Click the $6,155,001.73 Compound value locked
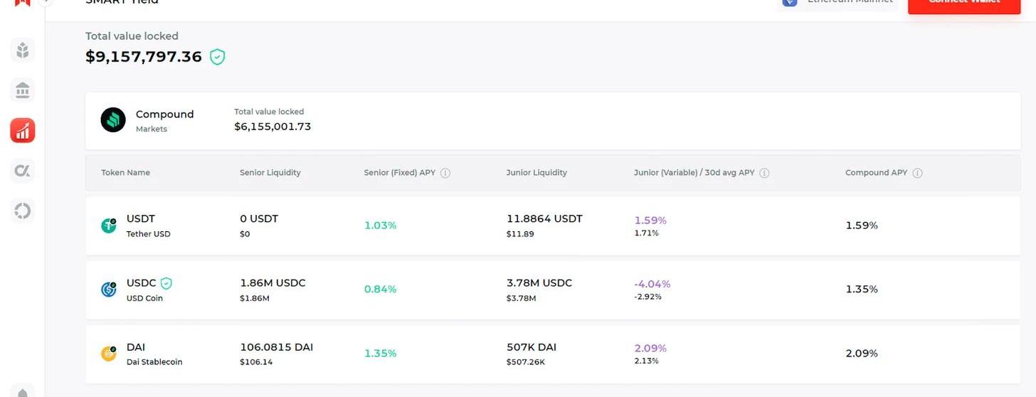1036x397 pixels. click(x=273, y=127)
